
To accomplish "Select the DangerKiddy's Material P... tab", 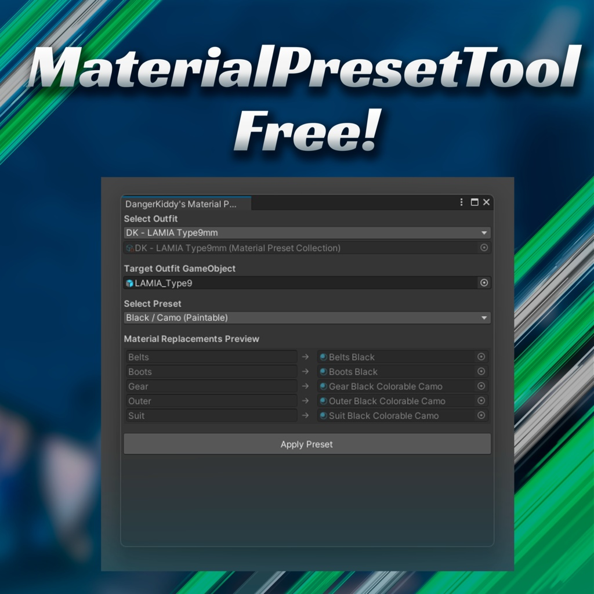I will coord(186,204).
